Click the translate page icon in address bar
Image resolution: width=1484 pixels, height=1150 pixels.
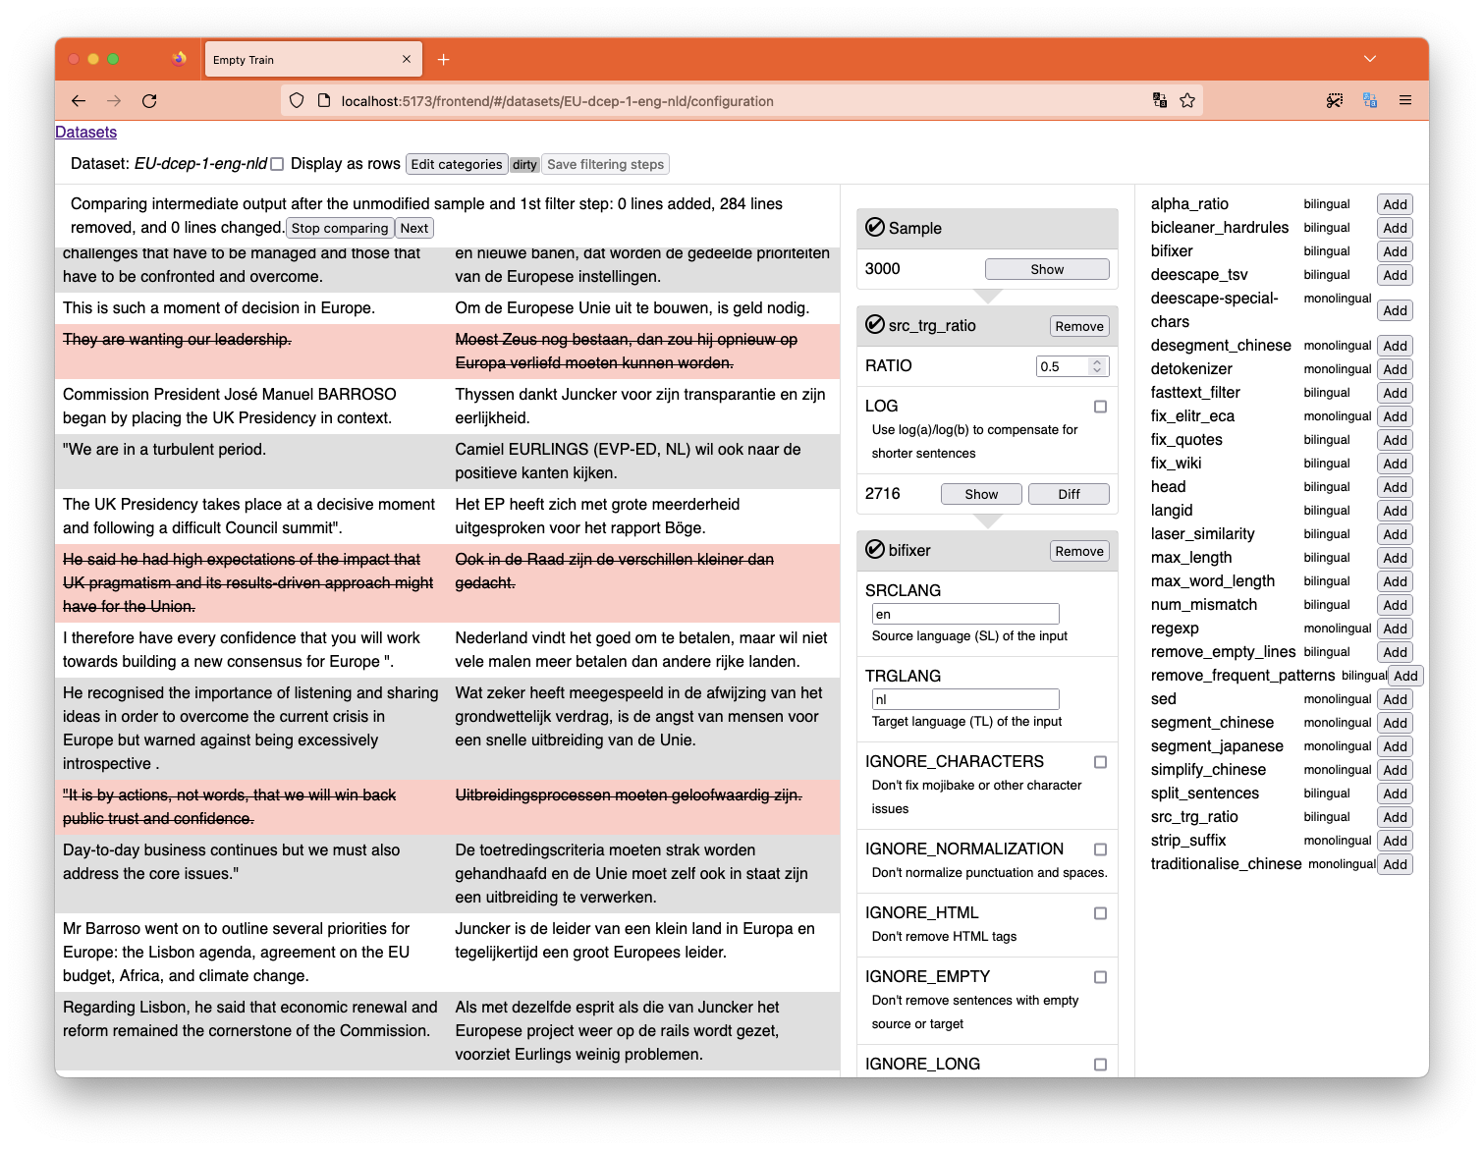tap(1160, 101)
